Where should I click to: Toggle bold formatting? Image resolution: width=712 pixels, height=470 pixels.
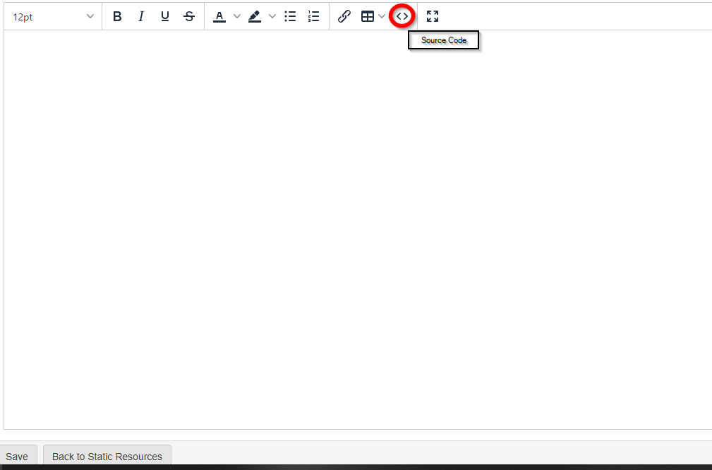click(117, 16)
